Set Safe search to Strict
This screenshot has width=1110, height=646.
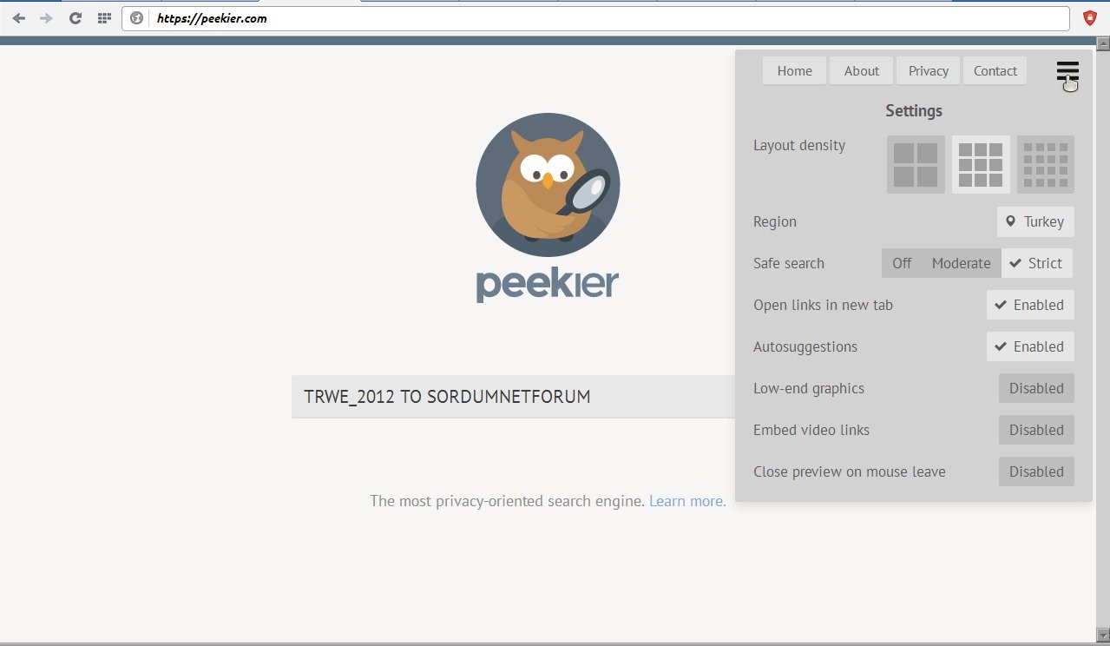pos(1037,263)
